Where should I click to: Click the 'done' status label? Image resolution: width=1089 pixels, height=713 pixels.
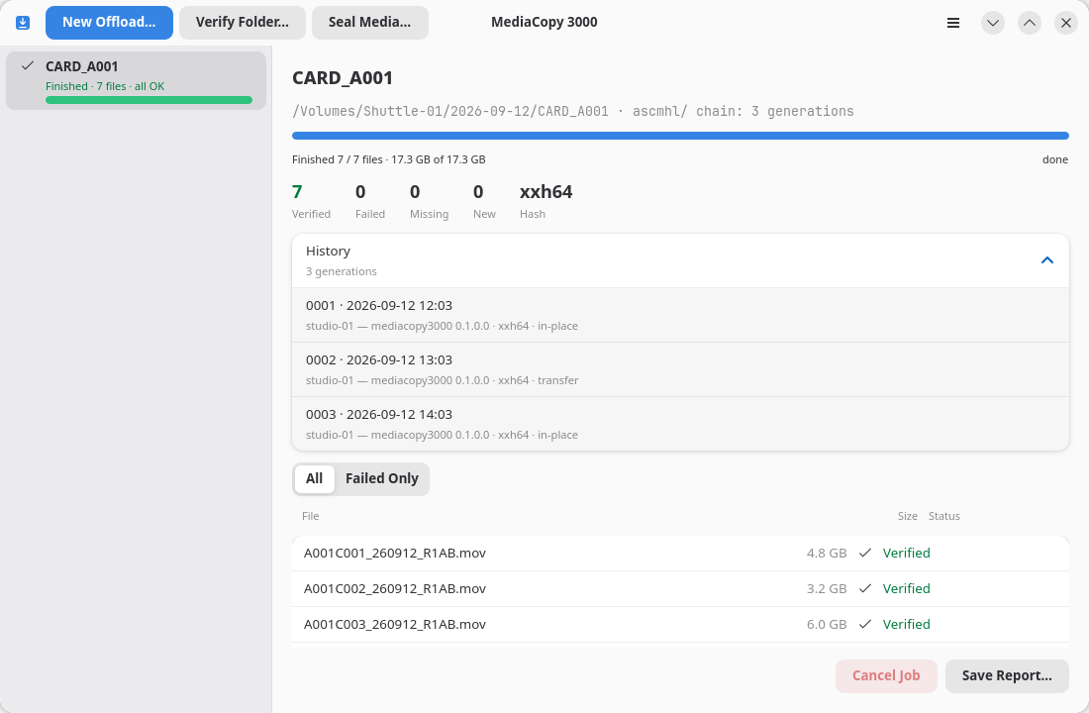coord(1055,159)
